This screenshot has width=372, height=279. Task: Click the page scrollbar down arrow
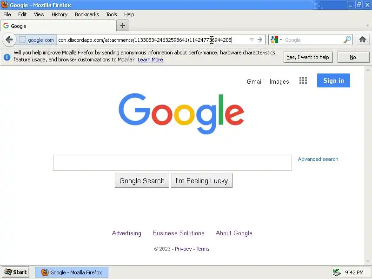coord(367,261)
